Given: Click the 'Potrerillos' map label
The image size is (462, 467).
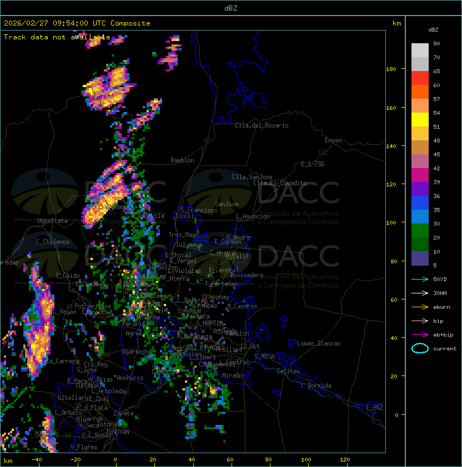Looking at the screenshot, I should point(93,306).
